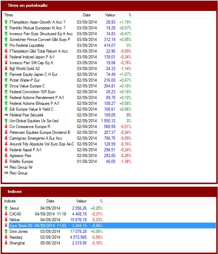Click green up arrow beside Seoul index
The image size is (218, 254).
pos(6,208)
